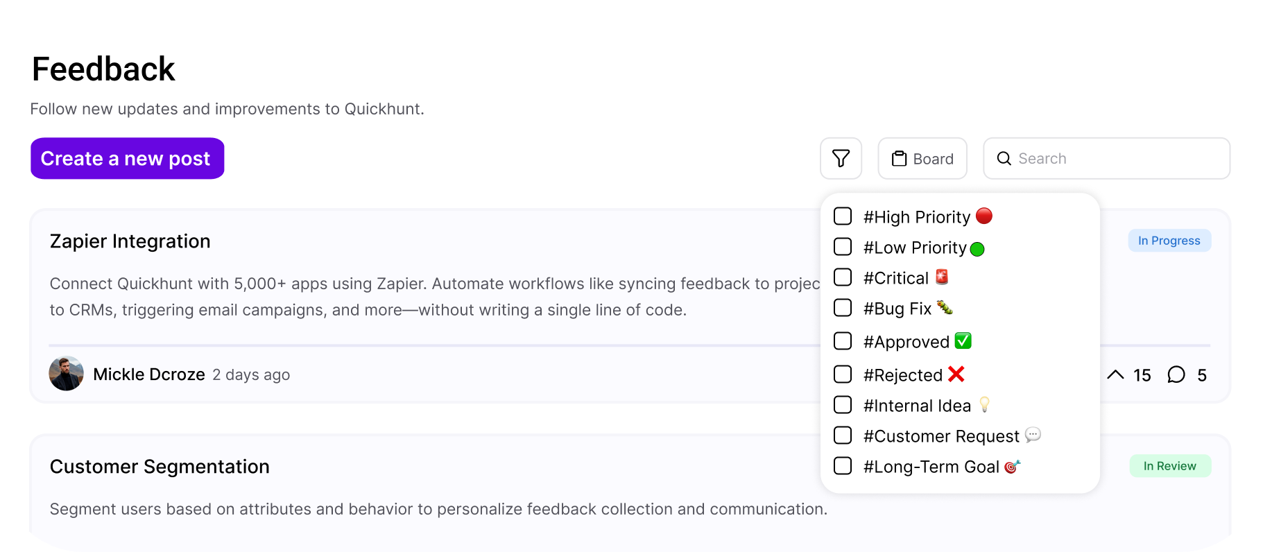Tick the #Critical checkbox

coord(843,277)
